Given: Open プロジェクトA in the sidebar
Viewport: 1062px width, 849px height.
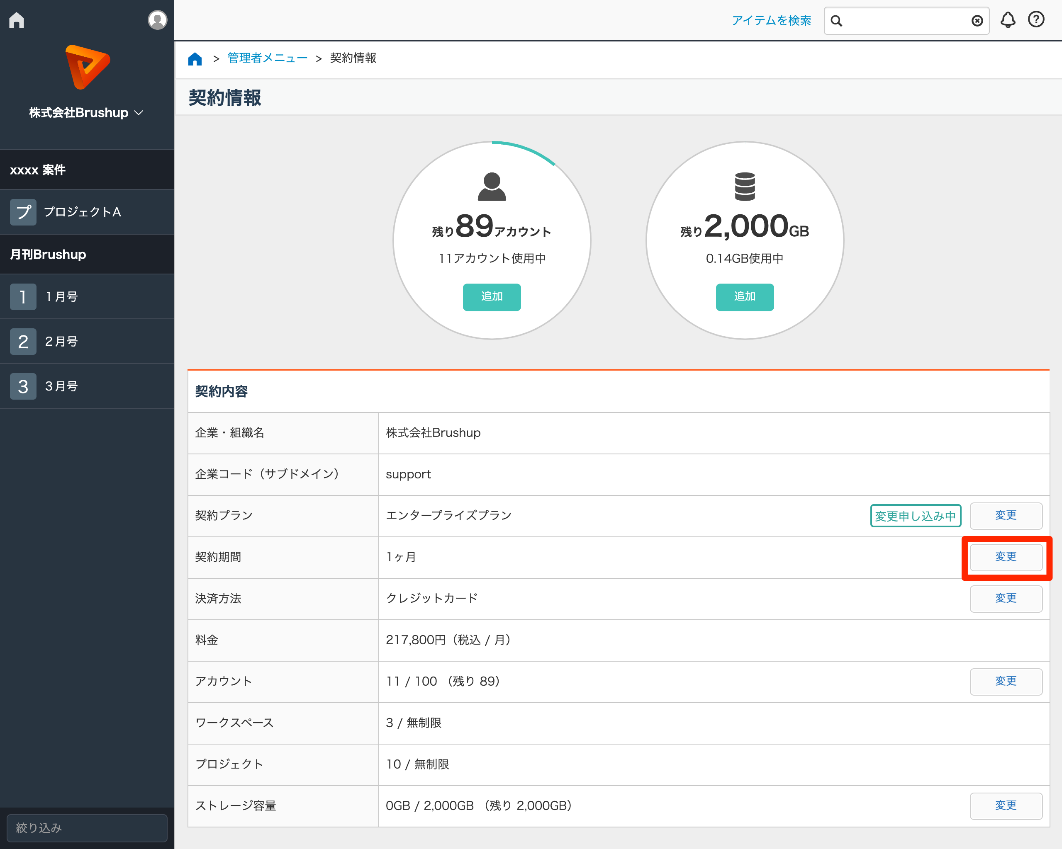Looking at the screenshot, I should click(x=87, y=212).
